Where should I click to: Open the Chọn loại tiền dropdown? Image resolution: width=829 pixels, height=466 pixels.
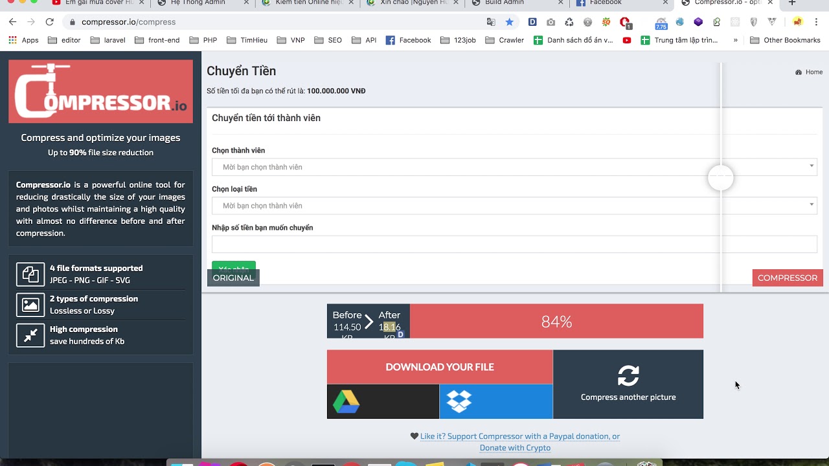coord(514,206)
